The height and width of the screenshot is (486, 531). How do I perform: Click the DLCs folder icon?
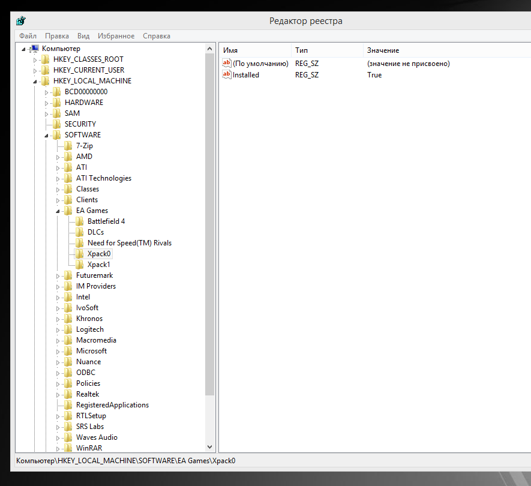tap(80, 232)
